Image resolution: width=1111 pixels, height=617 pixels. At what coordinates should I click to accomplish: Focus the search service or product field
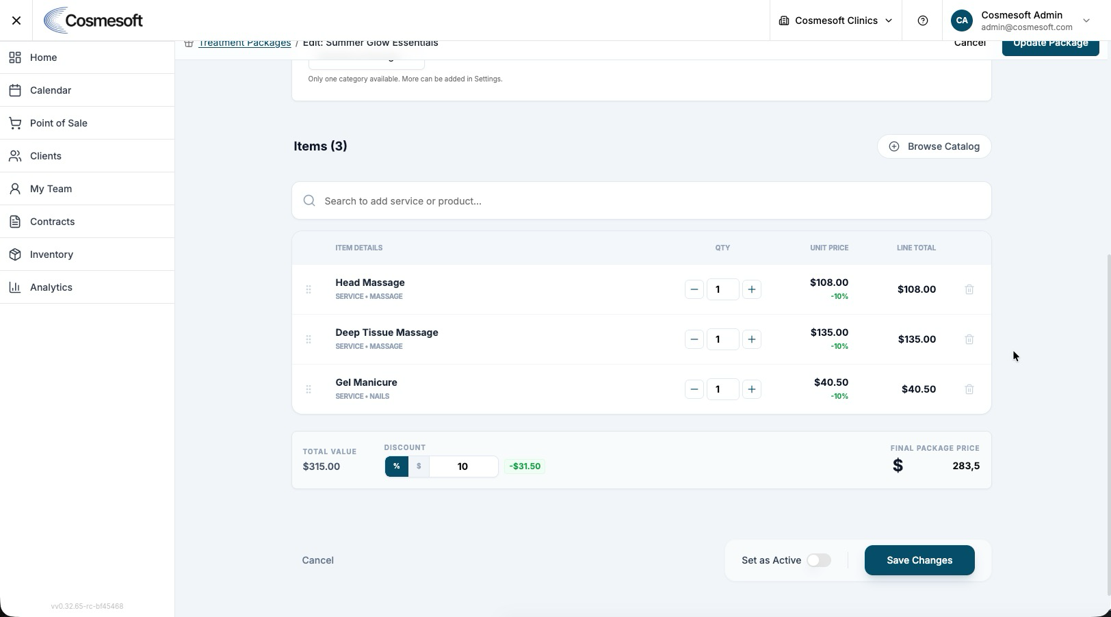coord(642,200)
